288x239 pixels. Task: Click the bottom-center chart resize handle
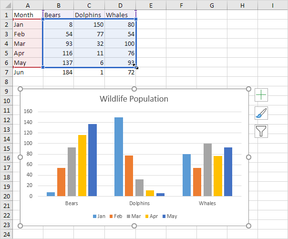(x=134, y=226)
